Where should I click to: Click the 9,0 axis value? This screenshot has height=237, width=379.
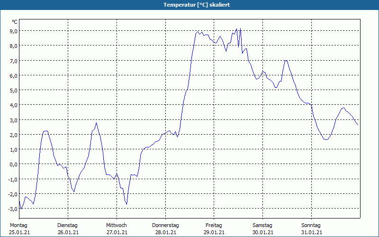tap(14, 31)
